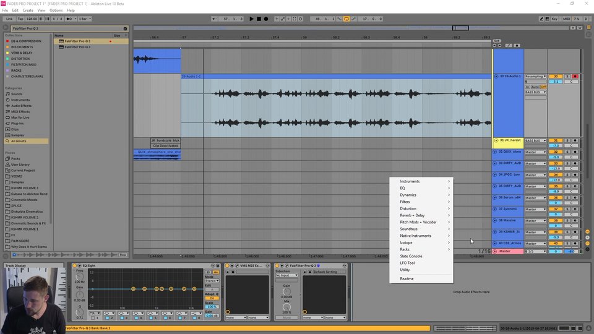Open the EQ & COMPRESSION collection
Image resolution: width=594 pixels, height=334 pixels.
click(x=26, y=41)
